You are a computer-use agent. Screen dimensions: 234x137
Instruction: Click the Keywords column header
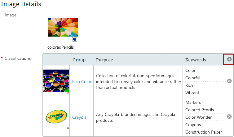pos(196,60)
